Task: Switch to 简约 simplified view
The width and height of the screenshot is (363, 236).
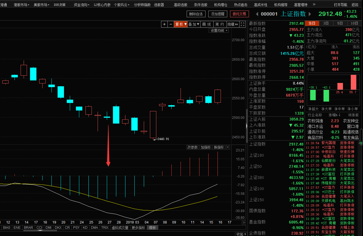Action: pos(220,24)
